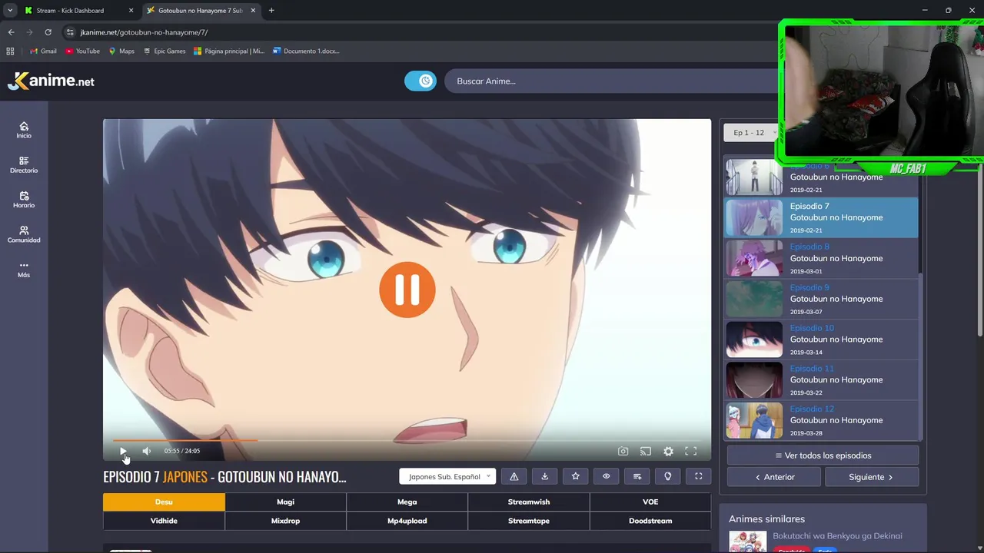Go to the Anterior episode

click(x=774, y=477)
